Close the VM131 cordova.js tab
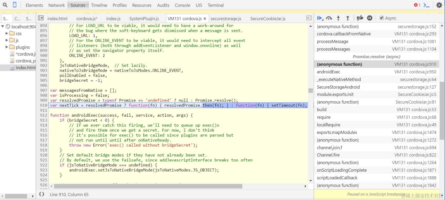Viewport: 445px width, 200px height. [x=205, y=19]
